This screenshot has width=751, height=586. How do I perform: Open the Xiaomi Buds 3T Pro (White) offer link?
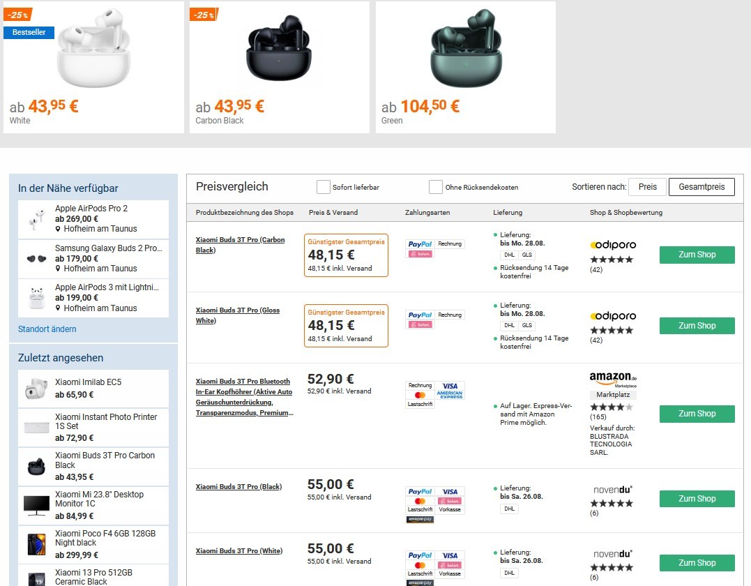tap(239, 550)
